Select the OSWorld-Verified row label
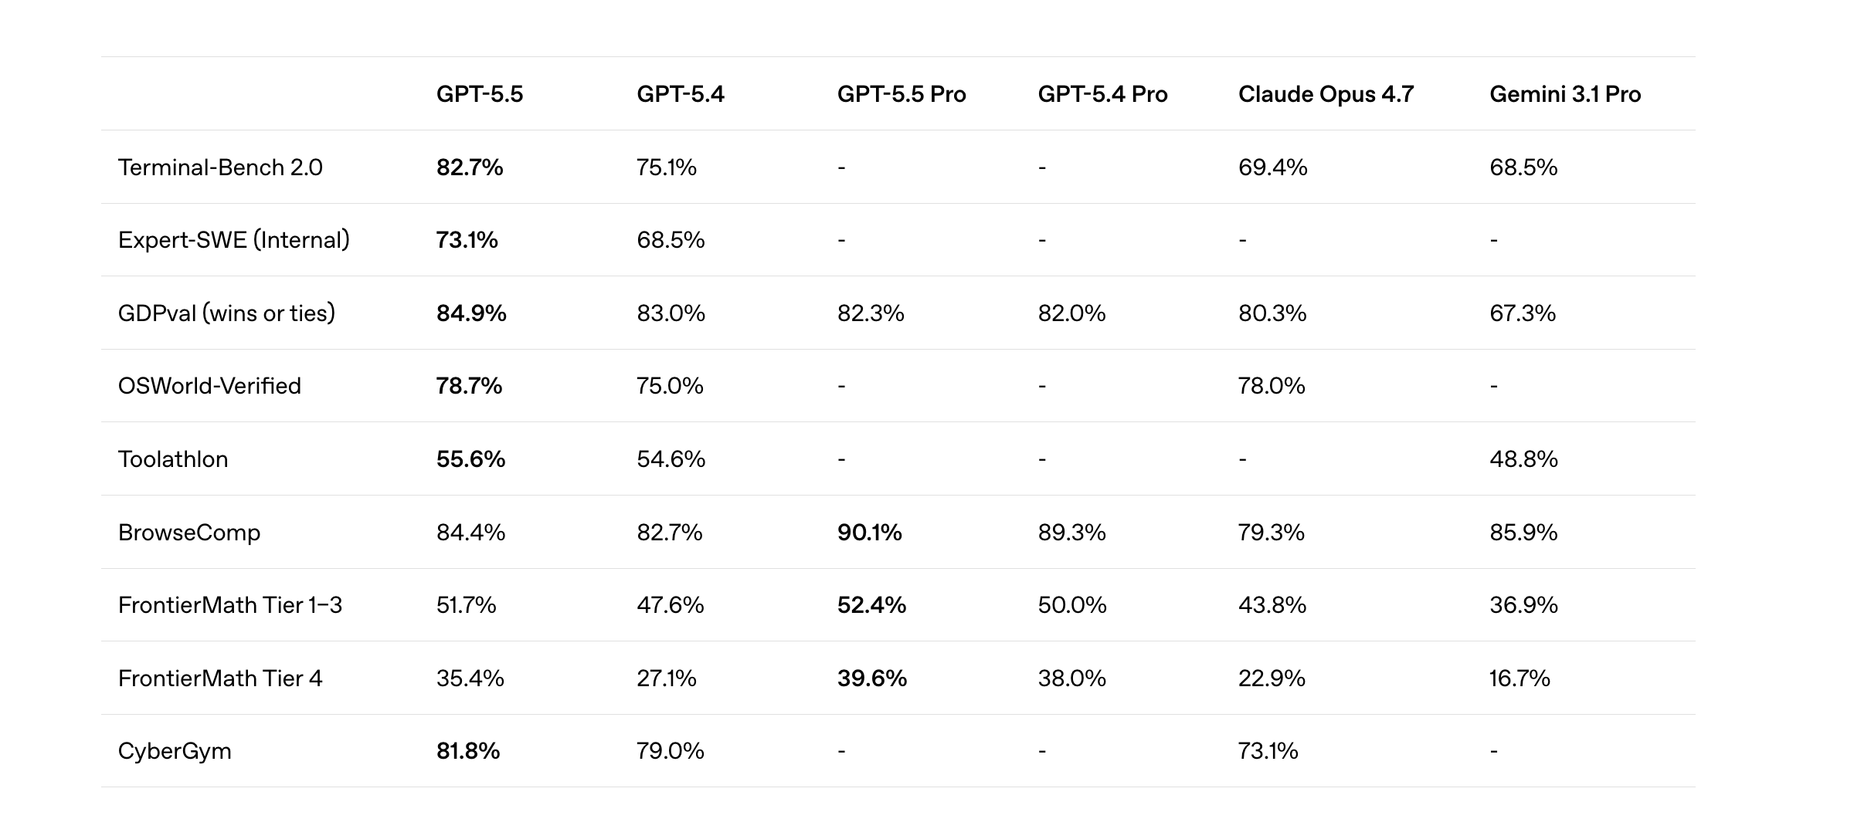The width and height of the screenshot is (1871, 829). tap(209, 386)
